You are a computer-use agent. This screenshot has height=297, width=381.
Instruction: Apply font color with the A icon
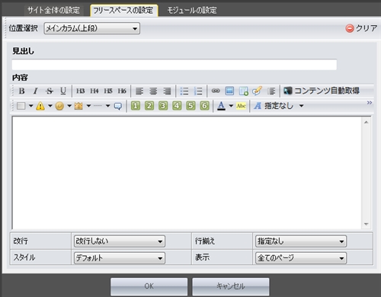tap(221, 106)
